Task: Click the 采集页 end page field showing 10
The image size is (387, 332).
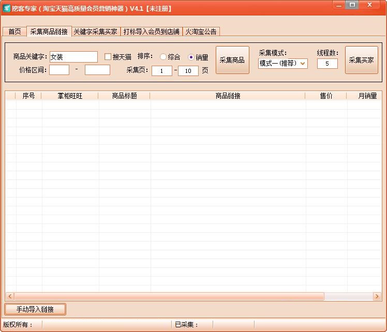Action: coord(188,71)
